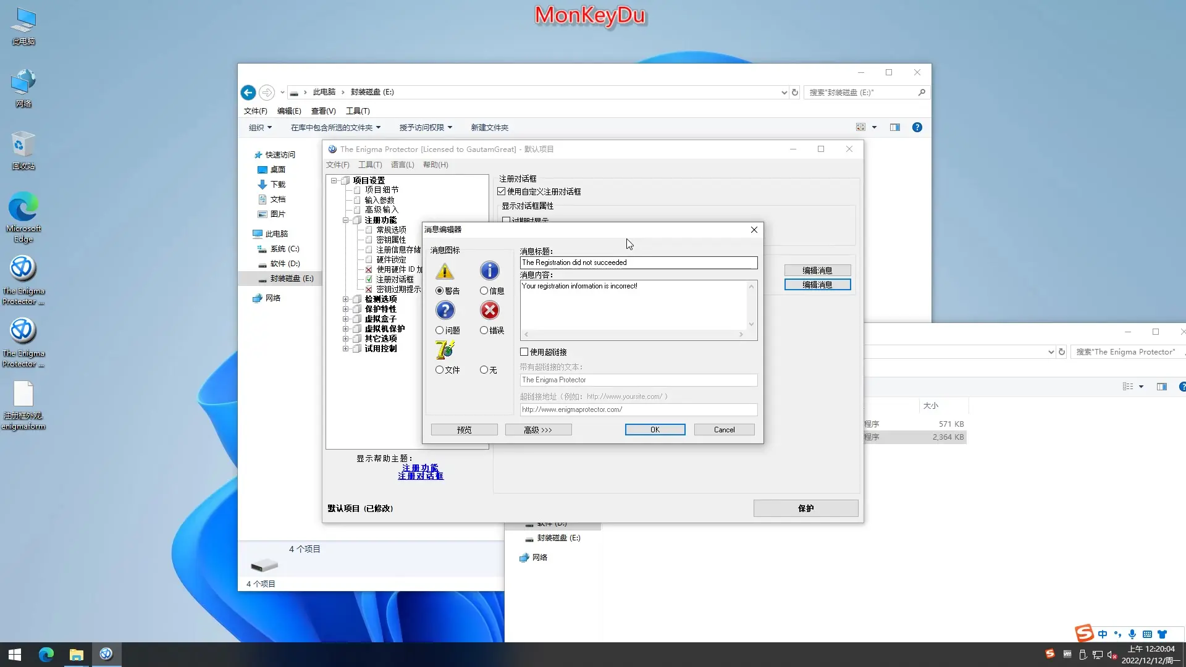Image resolution: width=1186 pixels, height=667 pixels.
Task: Select the 错误 radio button
Action: (492, 330)
